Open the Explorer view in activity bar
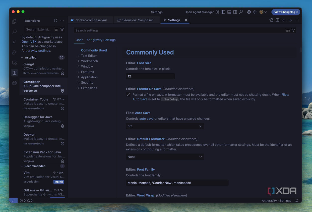Viewport: 312px width, 212px height. (14, 22)
